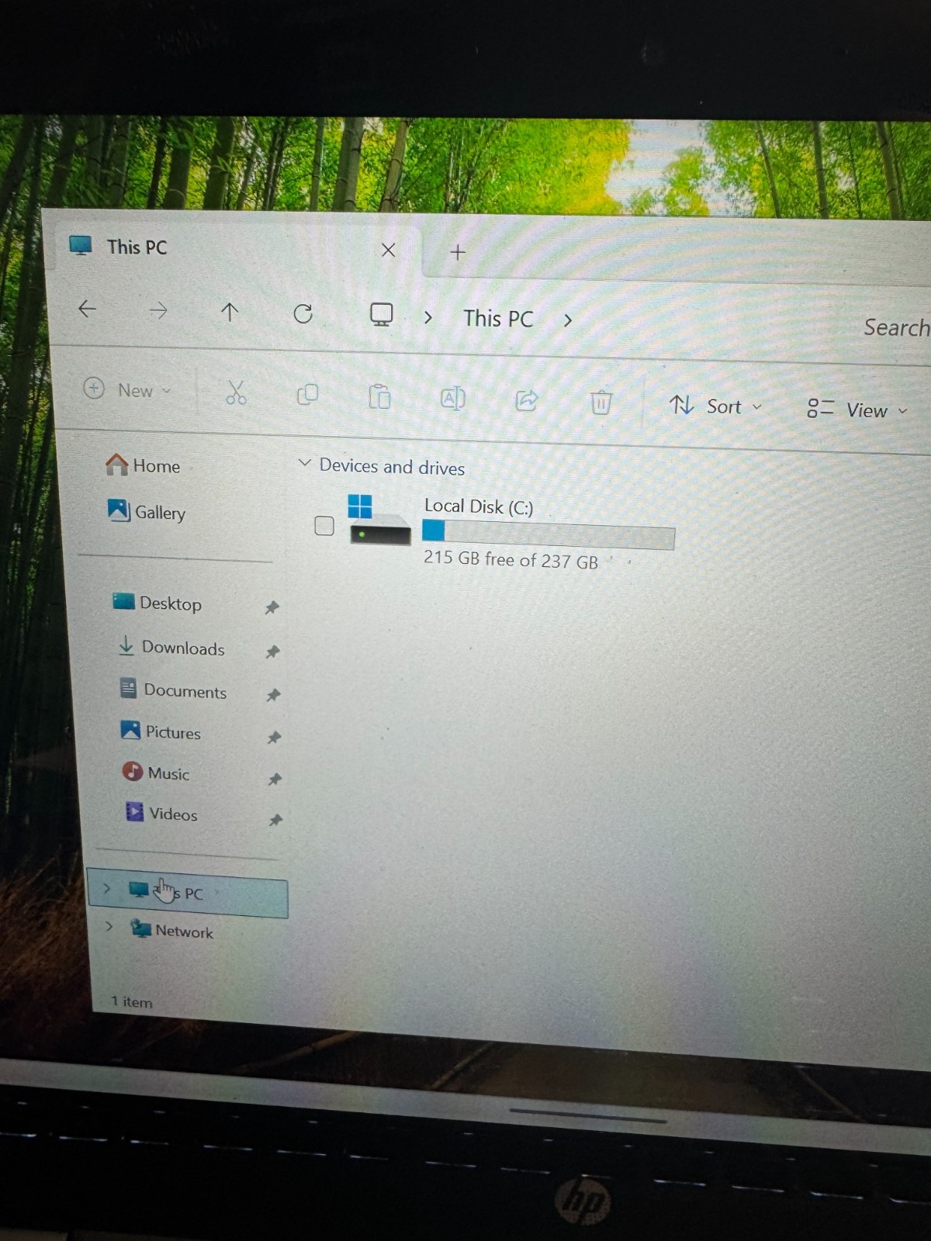Open Home in the navigation pane

143,465
